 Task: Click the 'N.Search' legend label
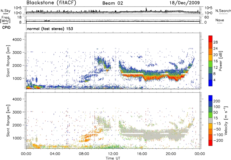pos(223,11)
